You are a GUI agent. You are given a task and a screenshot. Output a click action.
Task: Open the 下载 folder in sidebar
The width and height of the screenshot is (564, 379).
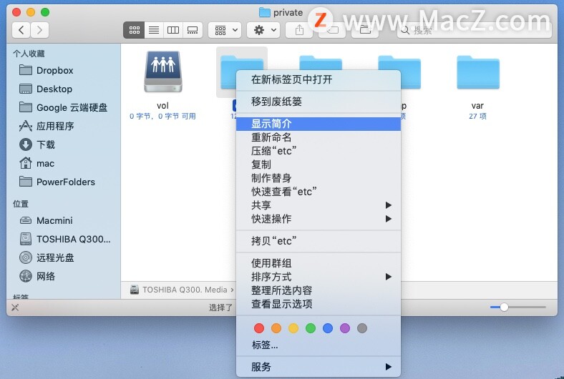coord(46,144)
